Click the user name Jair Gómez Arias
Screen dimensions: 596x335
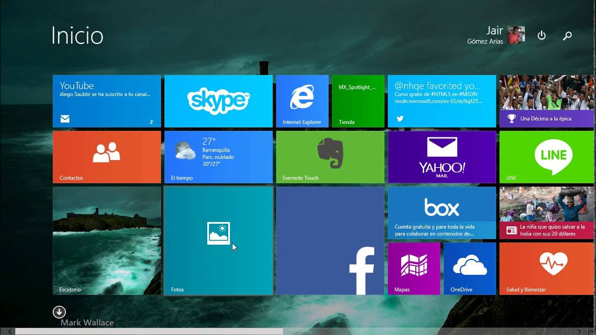(x=485, y=35)
